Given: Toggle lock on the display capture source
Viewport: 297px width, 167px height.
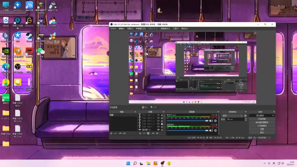Looking at the screenshot, I should pyautogui.click(x=162, y=130).
